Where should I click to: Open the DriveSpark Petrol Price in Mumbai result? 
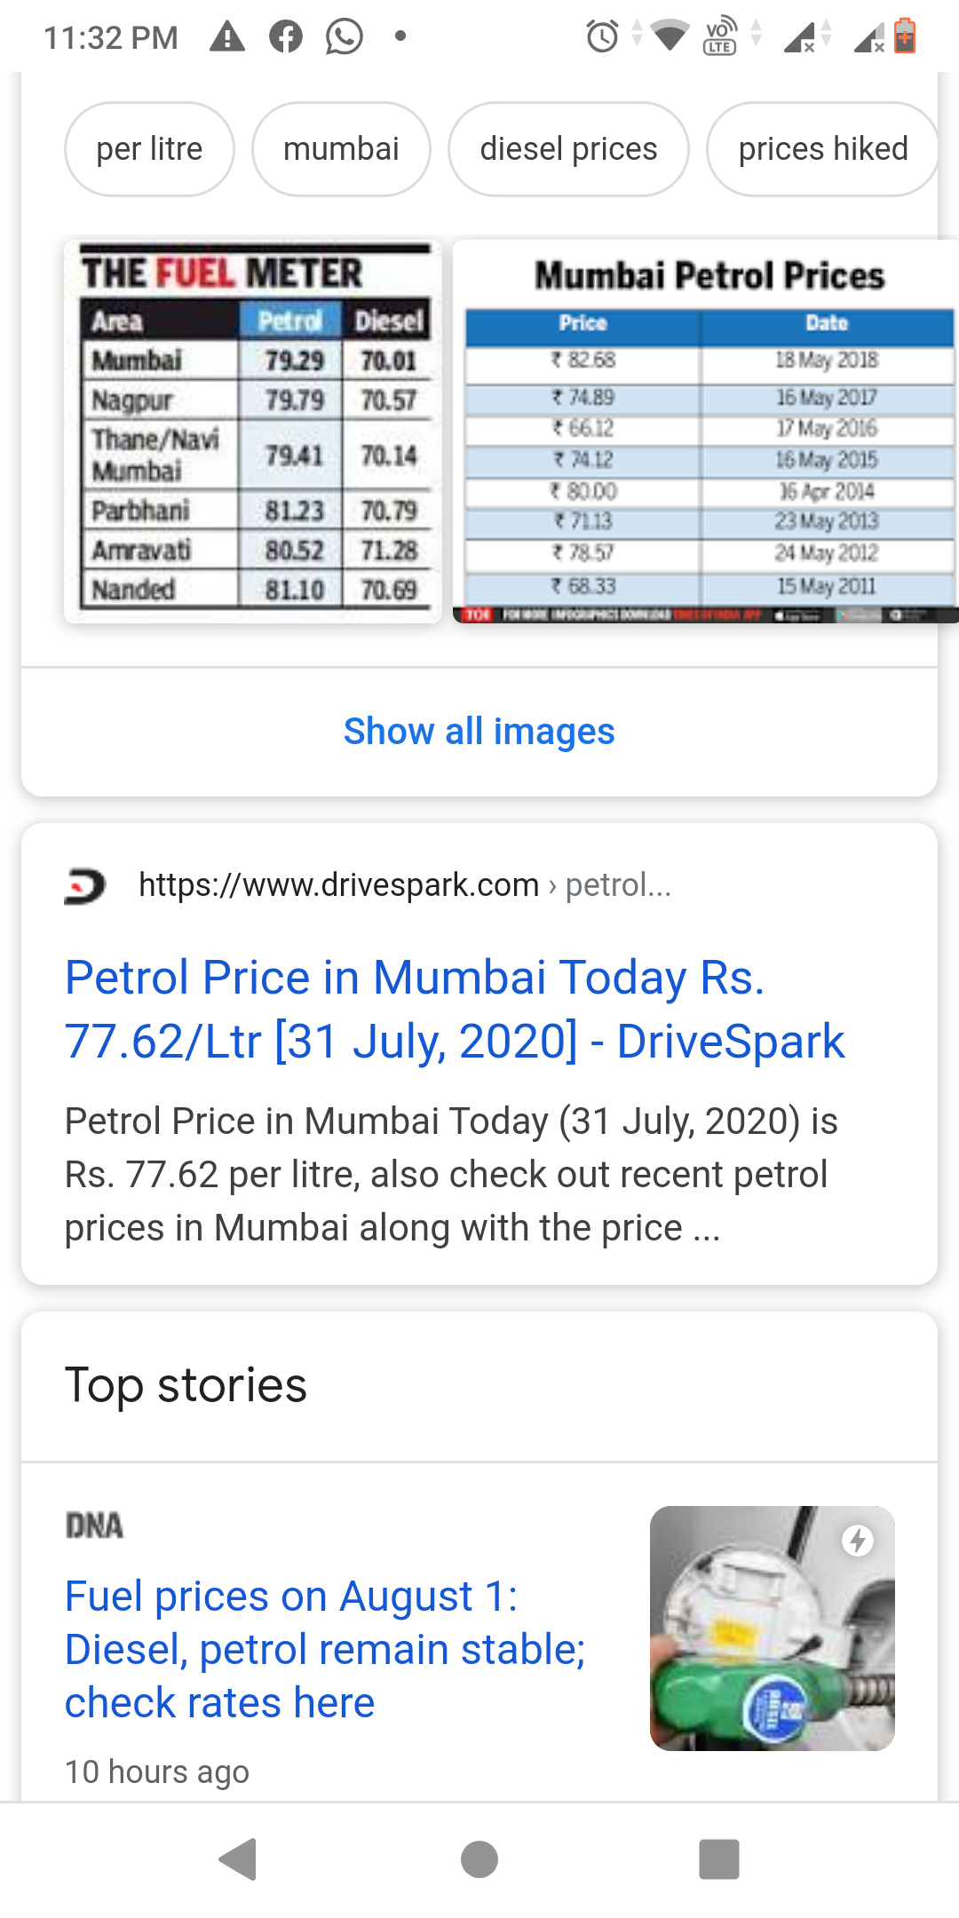(455, 1009)
